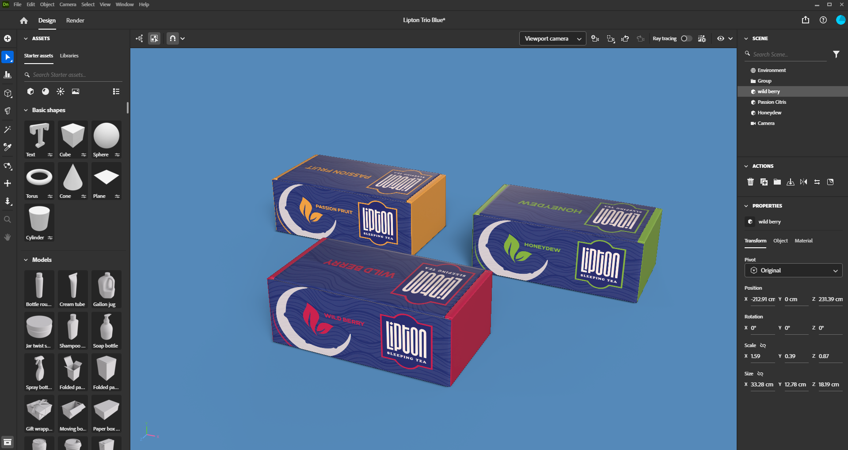The height and width of the screenshot is (450, 848).
Task: Click the render settings icon beside Ray tracing
Action: tap(702, 38)
